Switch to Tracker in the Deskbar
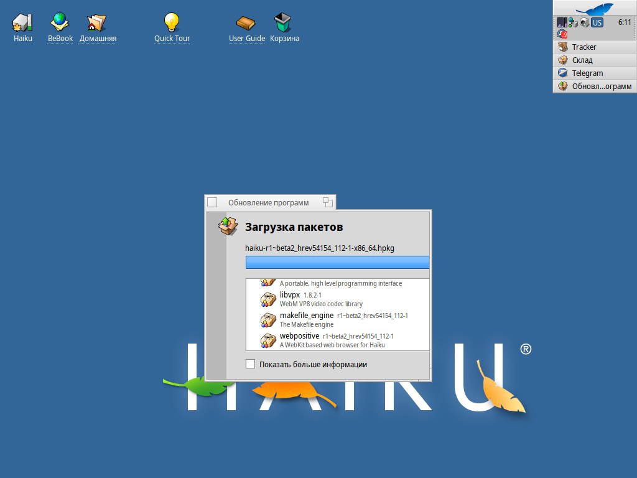Image resolution: width=637 pixels, height=478 pixels. tap(595, 47)
